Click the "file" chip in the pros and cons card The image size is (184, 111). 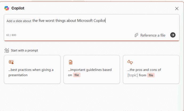point(151,75)
